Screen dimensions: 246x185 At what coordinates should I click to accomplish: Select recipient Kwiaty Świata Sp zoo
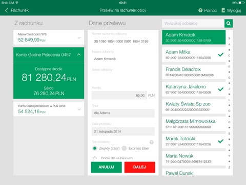coord(194,106)
